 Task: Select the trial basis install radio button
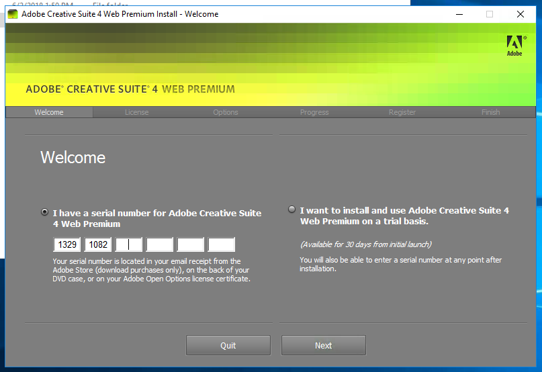tap(291, 209)
